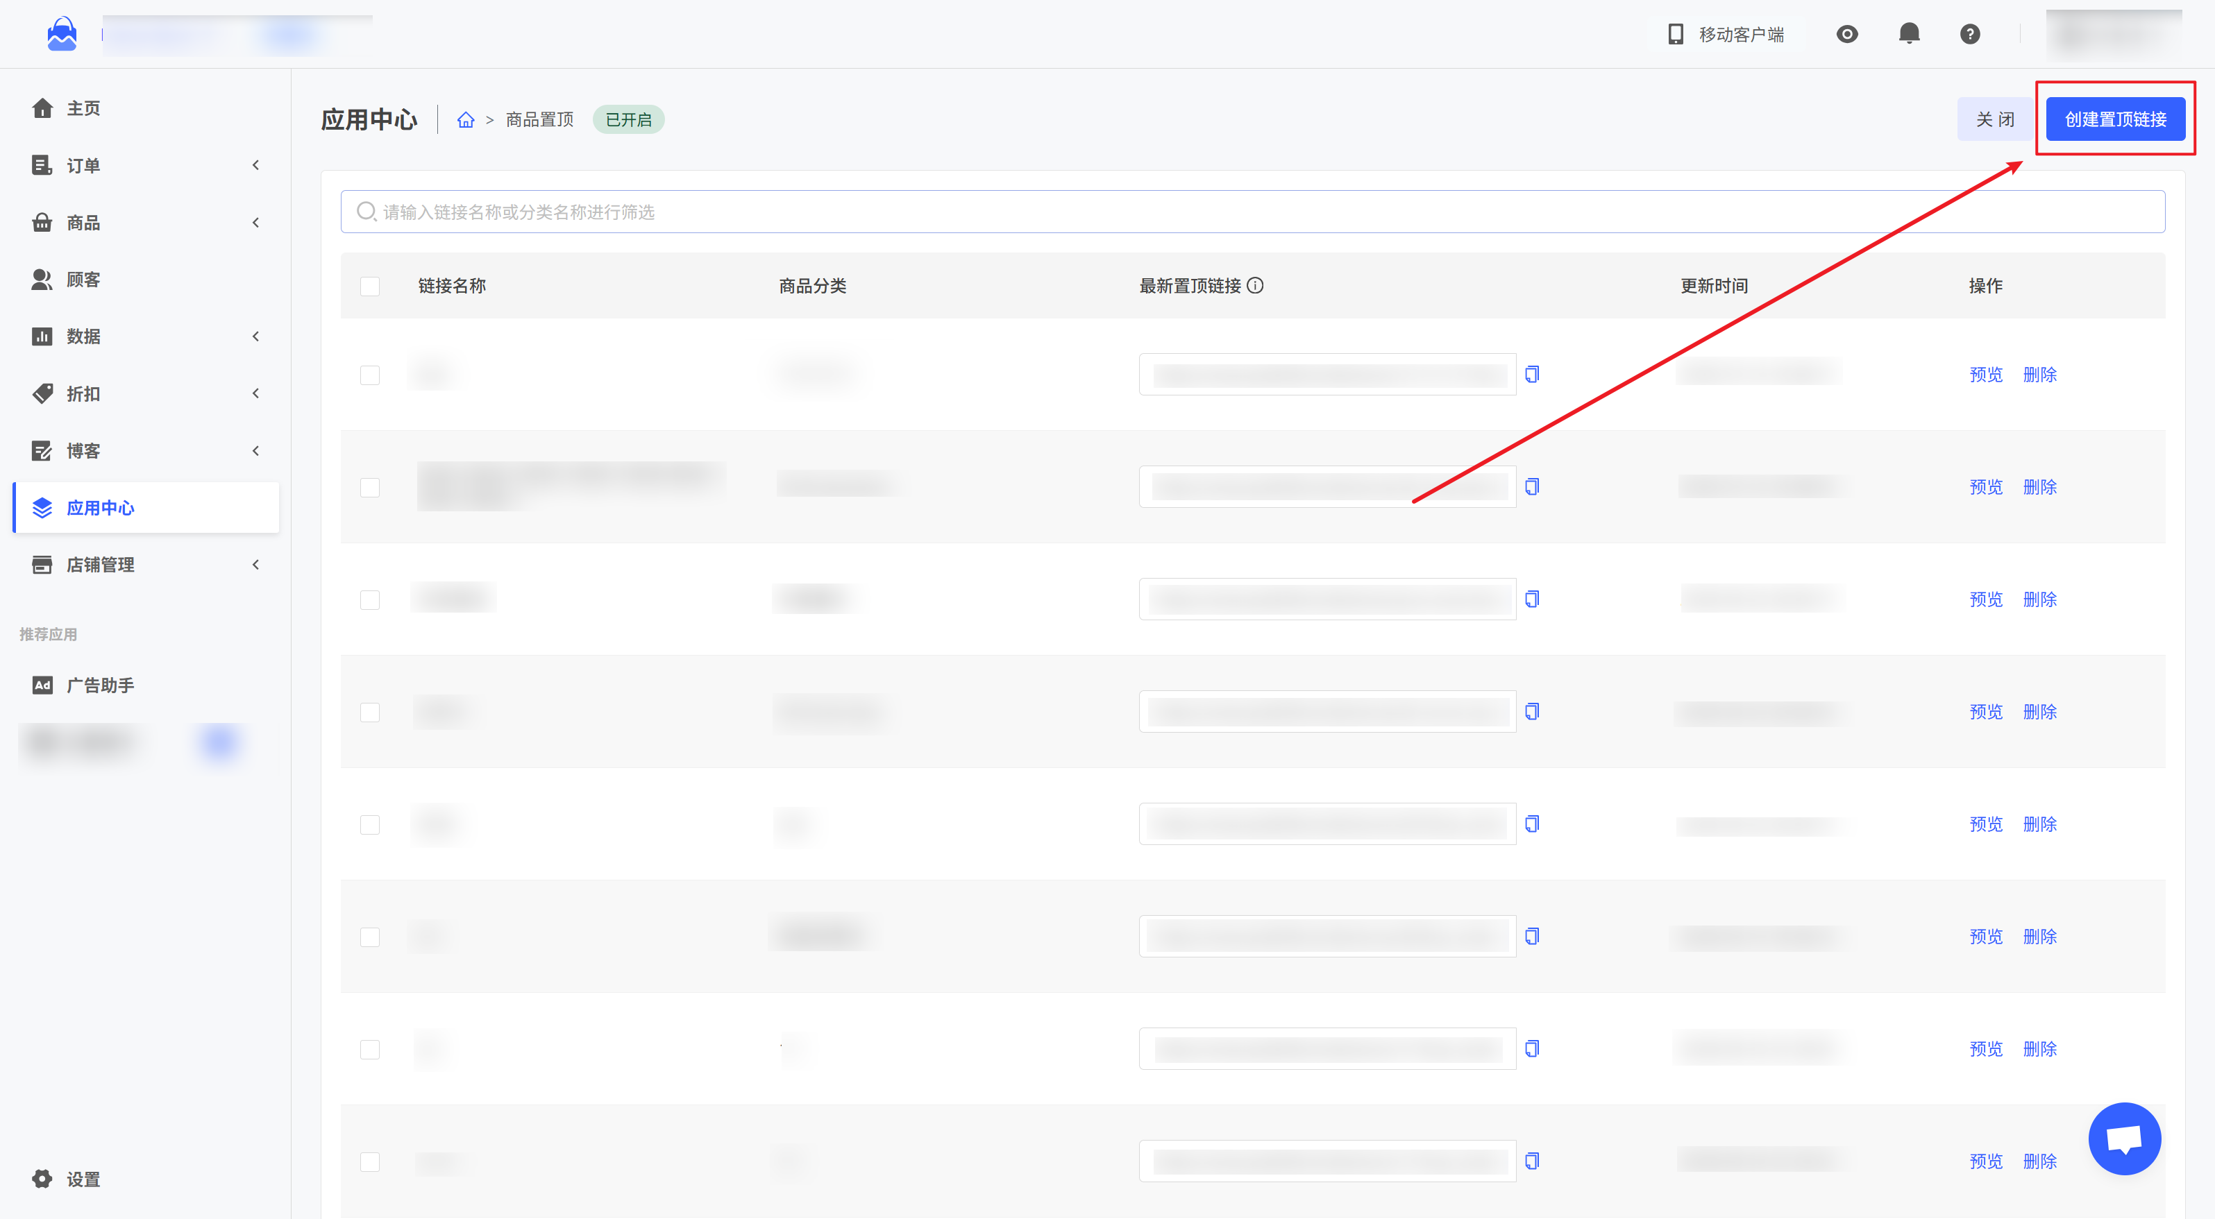Click the eye preview store icon
This screenshot has height=1219, width=2215.
coord(1847,33)
